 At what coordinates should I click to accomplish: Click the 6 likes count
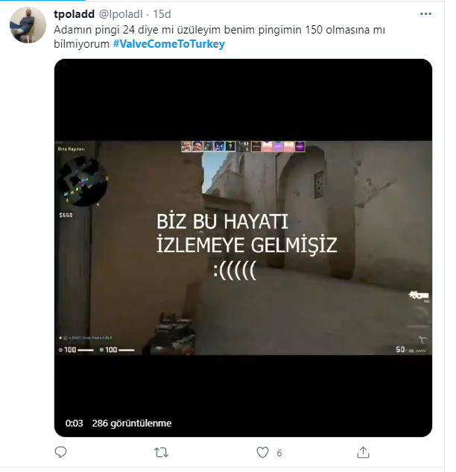pyautogui.click(x=279, y=453)
